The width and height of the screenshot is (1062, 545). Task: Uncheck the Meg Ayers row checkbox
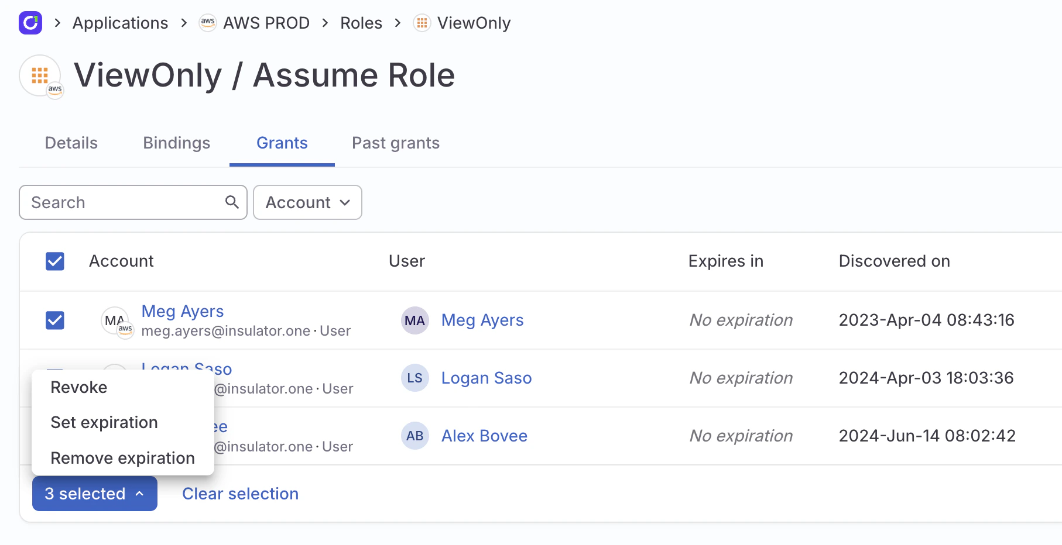point(55,320)
